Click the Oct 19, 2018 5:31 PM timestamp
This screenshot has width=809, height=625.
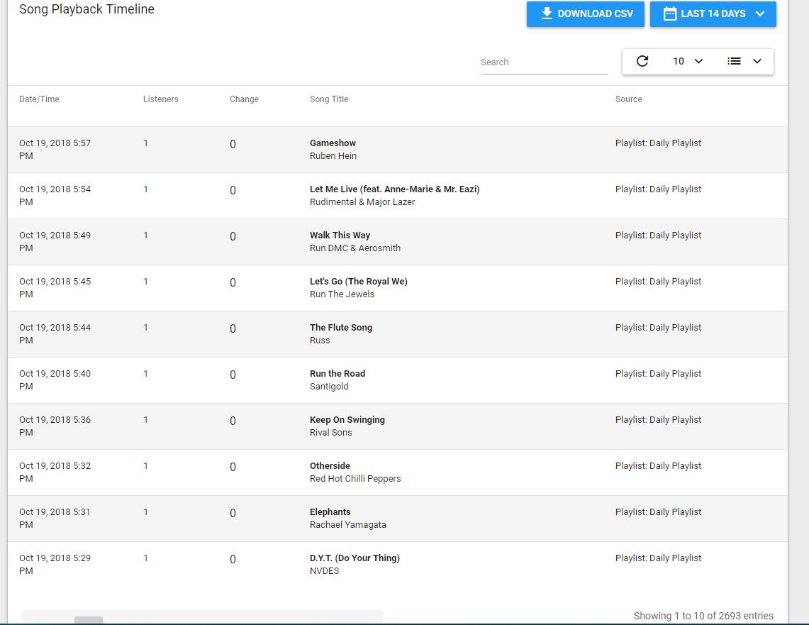click(55, 518)
